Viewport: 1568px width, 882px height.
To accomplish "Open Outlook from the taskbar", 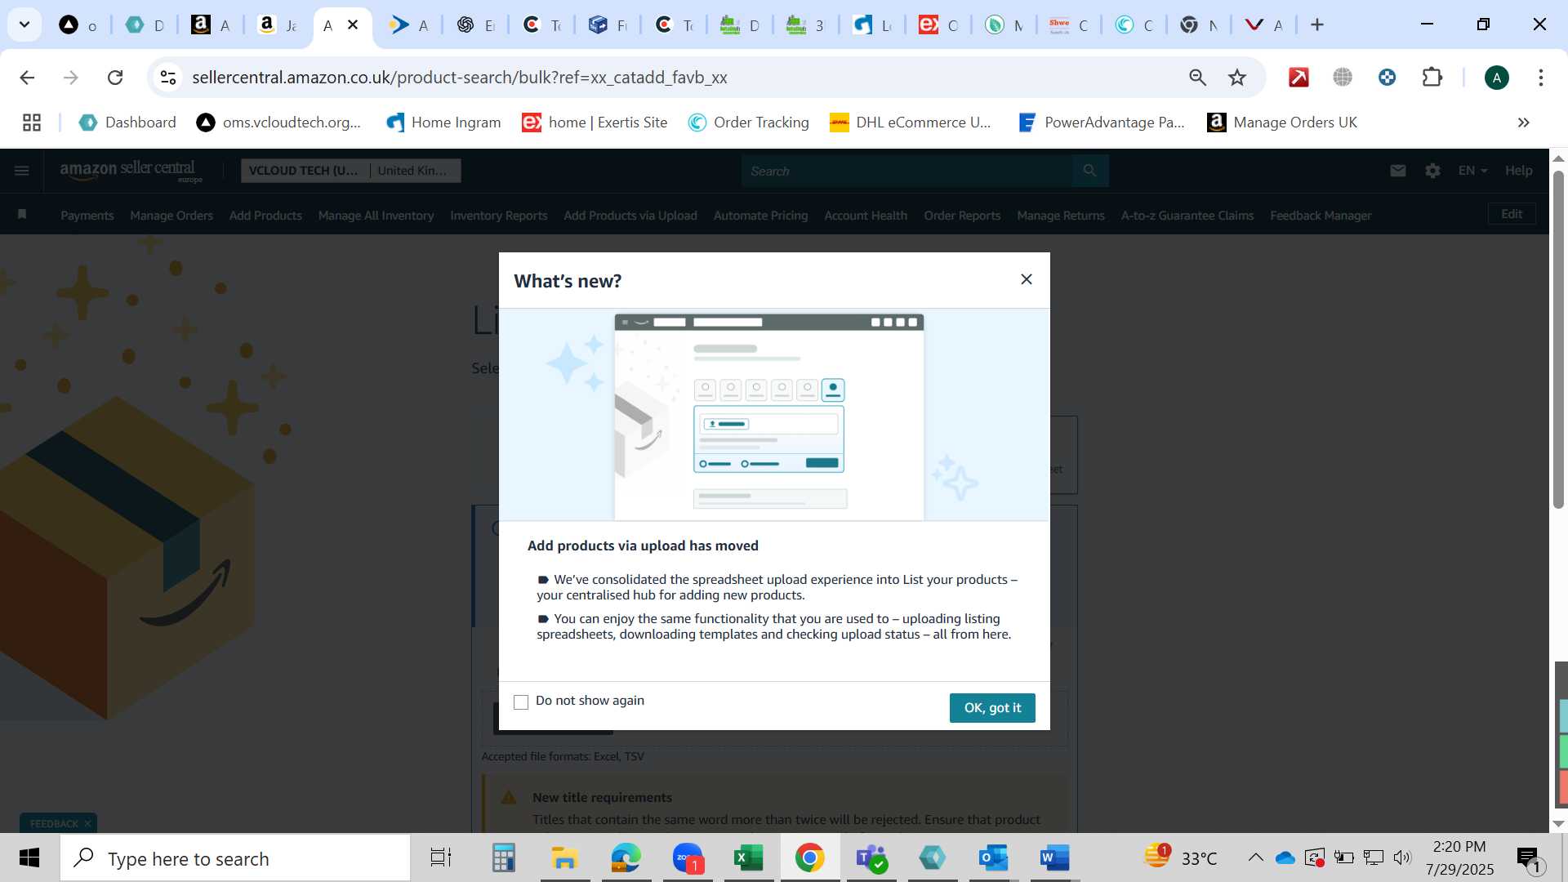I will [x=993, y=858].
